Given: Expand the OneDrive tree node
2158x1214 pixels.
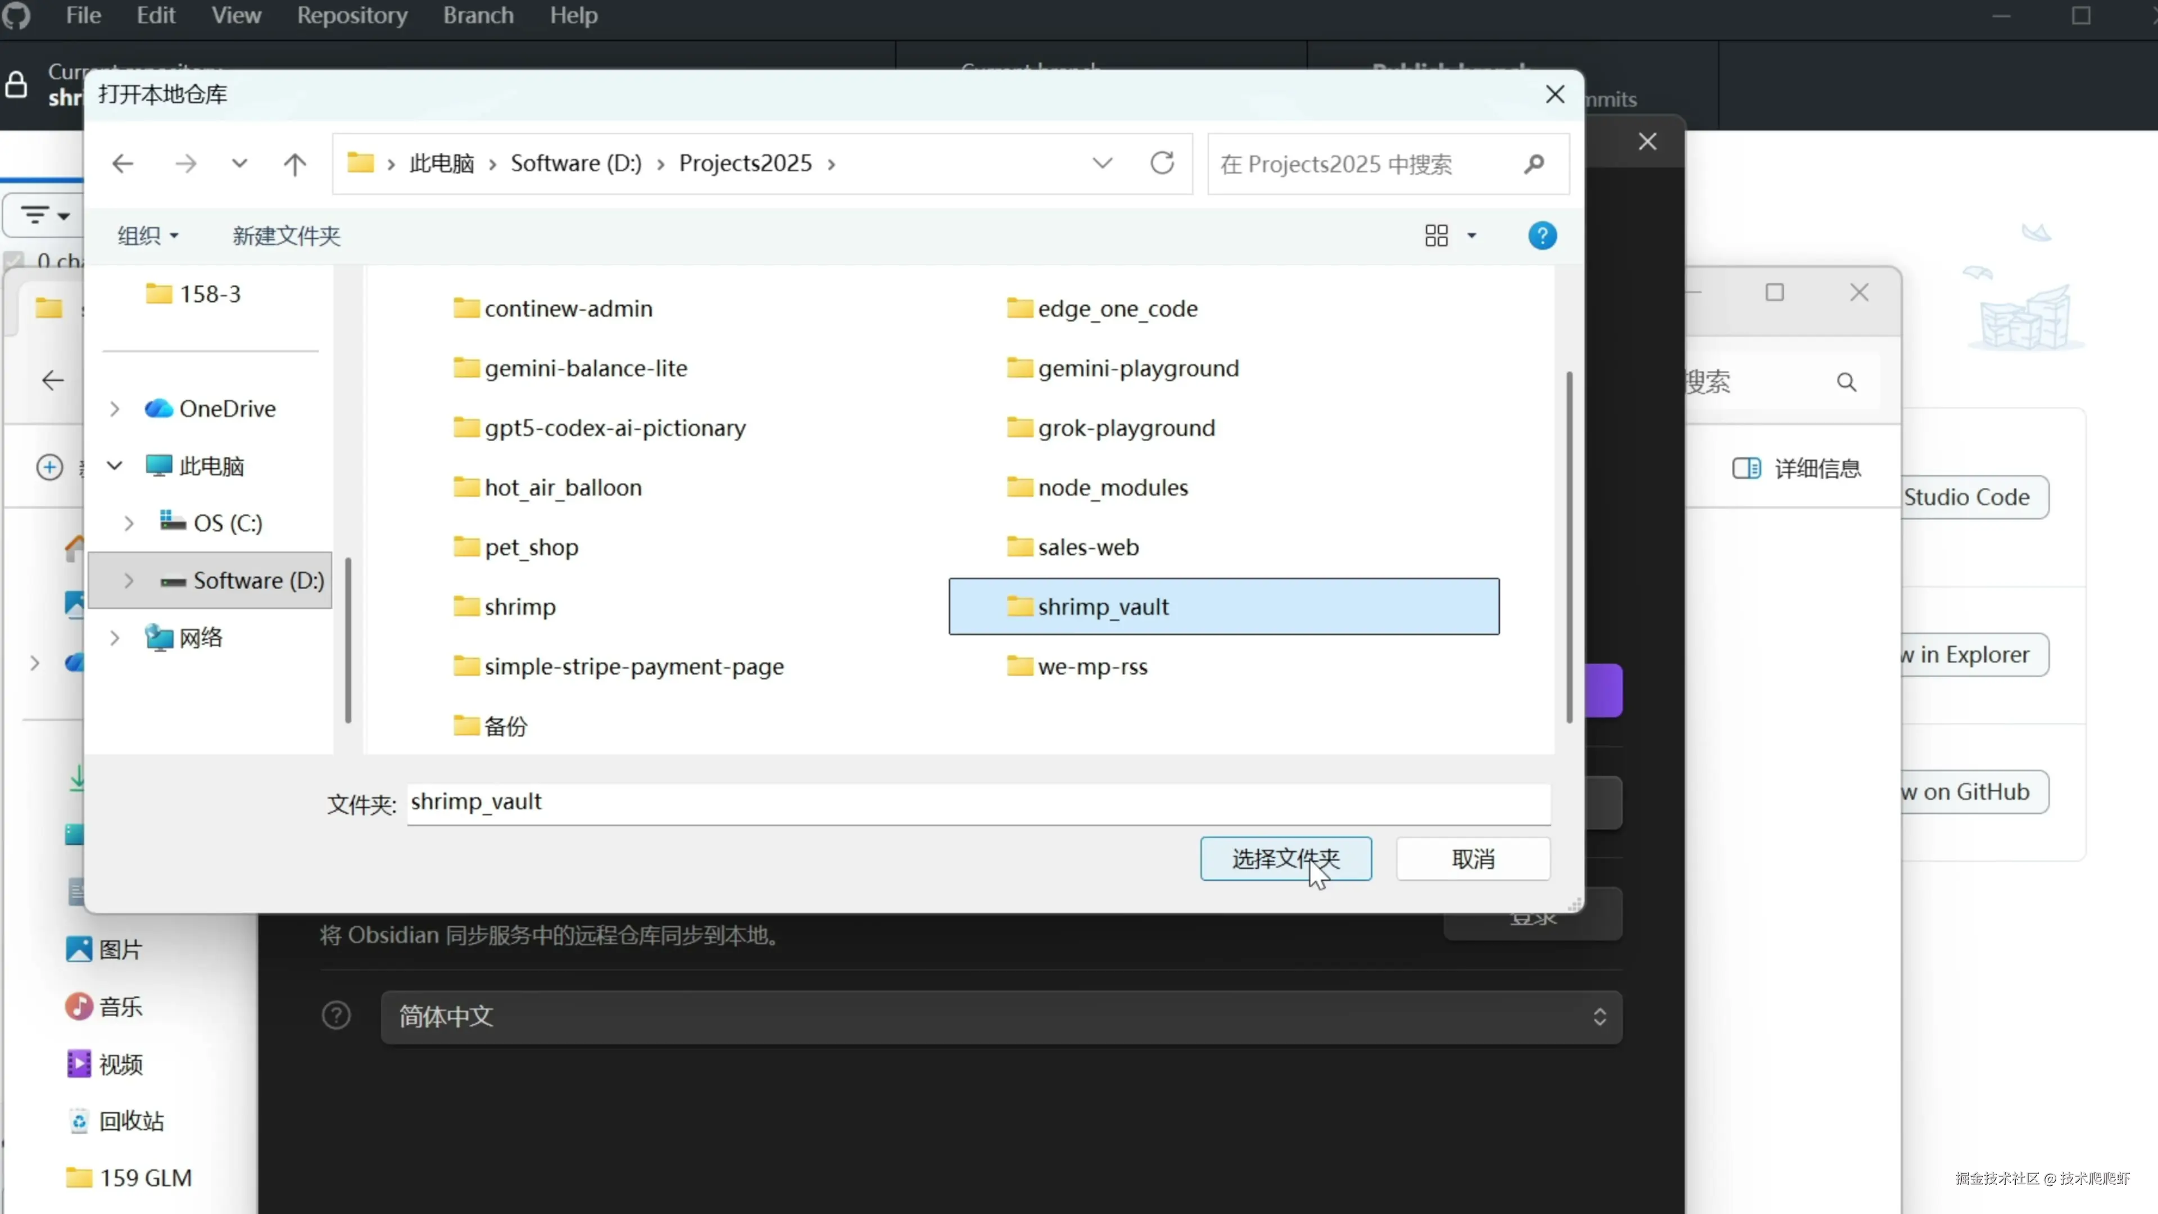Looking at the screenshot, I should point(115,409).
